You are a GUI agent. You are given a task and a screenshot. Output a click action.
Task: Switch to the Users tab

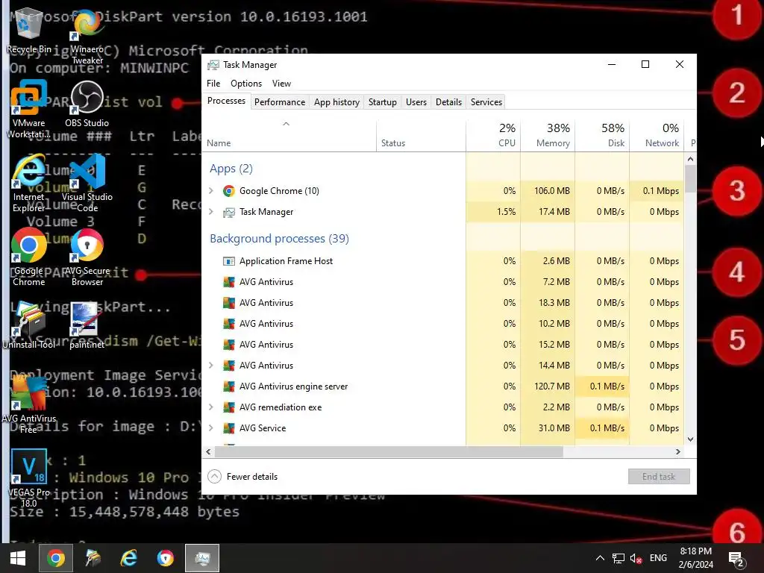coord(416,101)
